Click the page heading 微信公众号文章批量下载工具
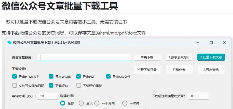 coord(60,6)
